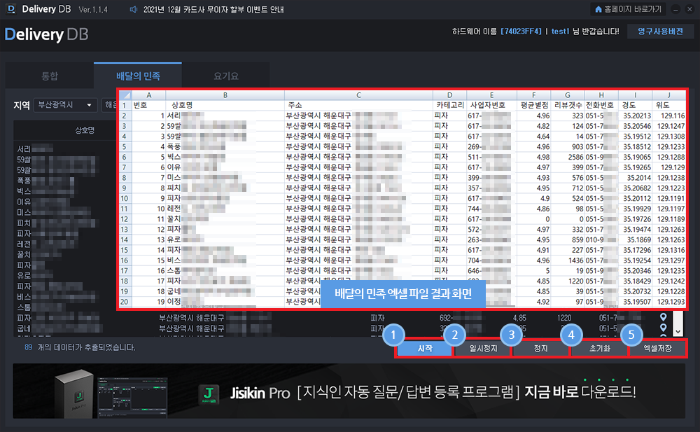Reset data with the 초기화 button
This screenshot has height=432, width=700.
tap(598, 348)
